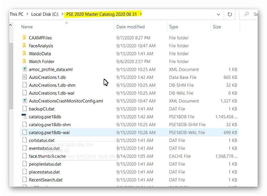Click the placesstatus.dat file icon
The width and height of the screenshot is (267, 196).
coord(25,172)
